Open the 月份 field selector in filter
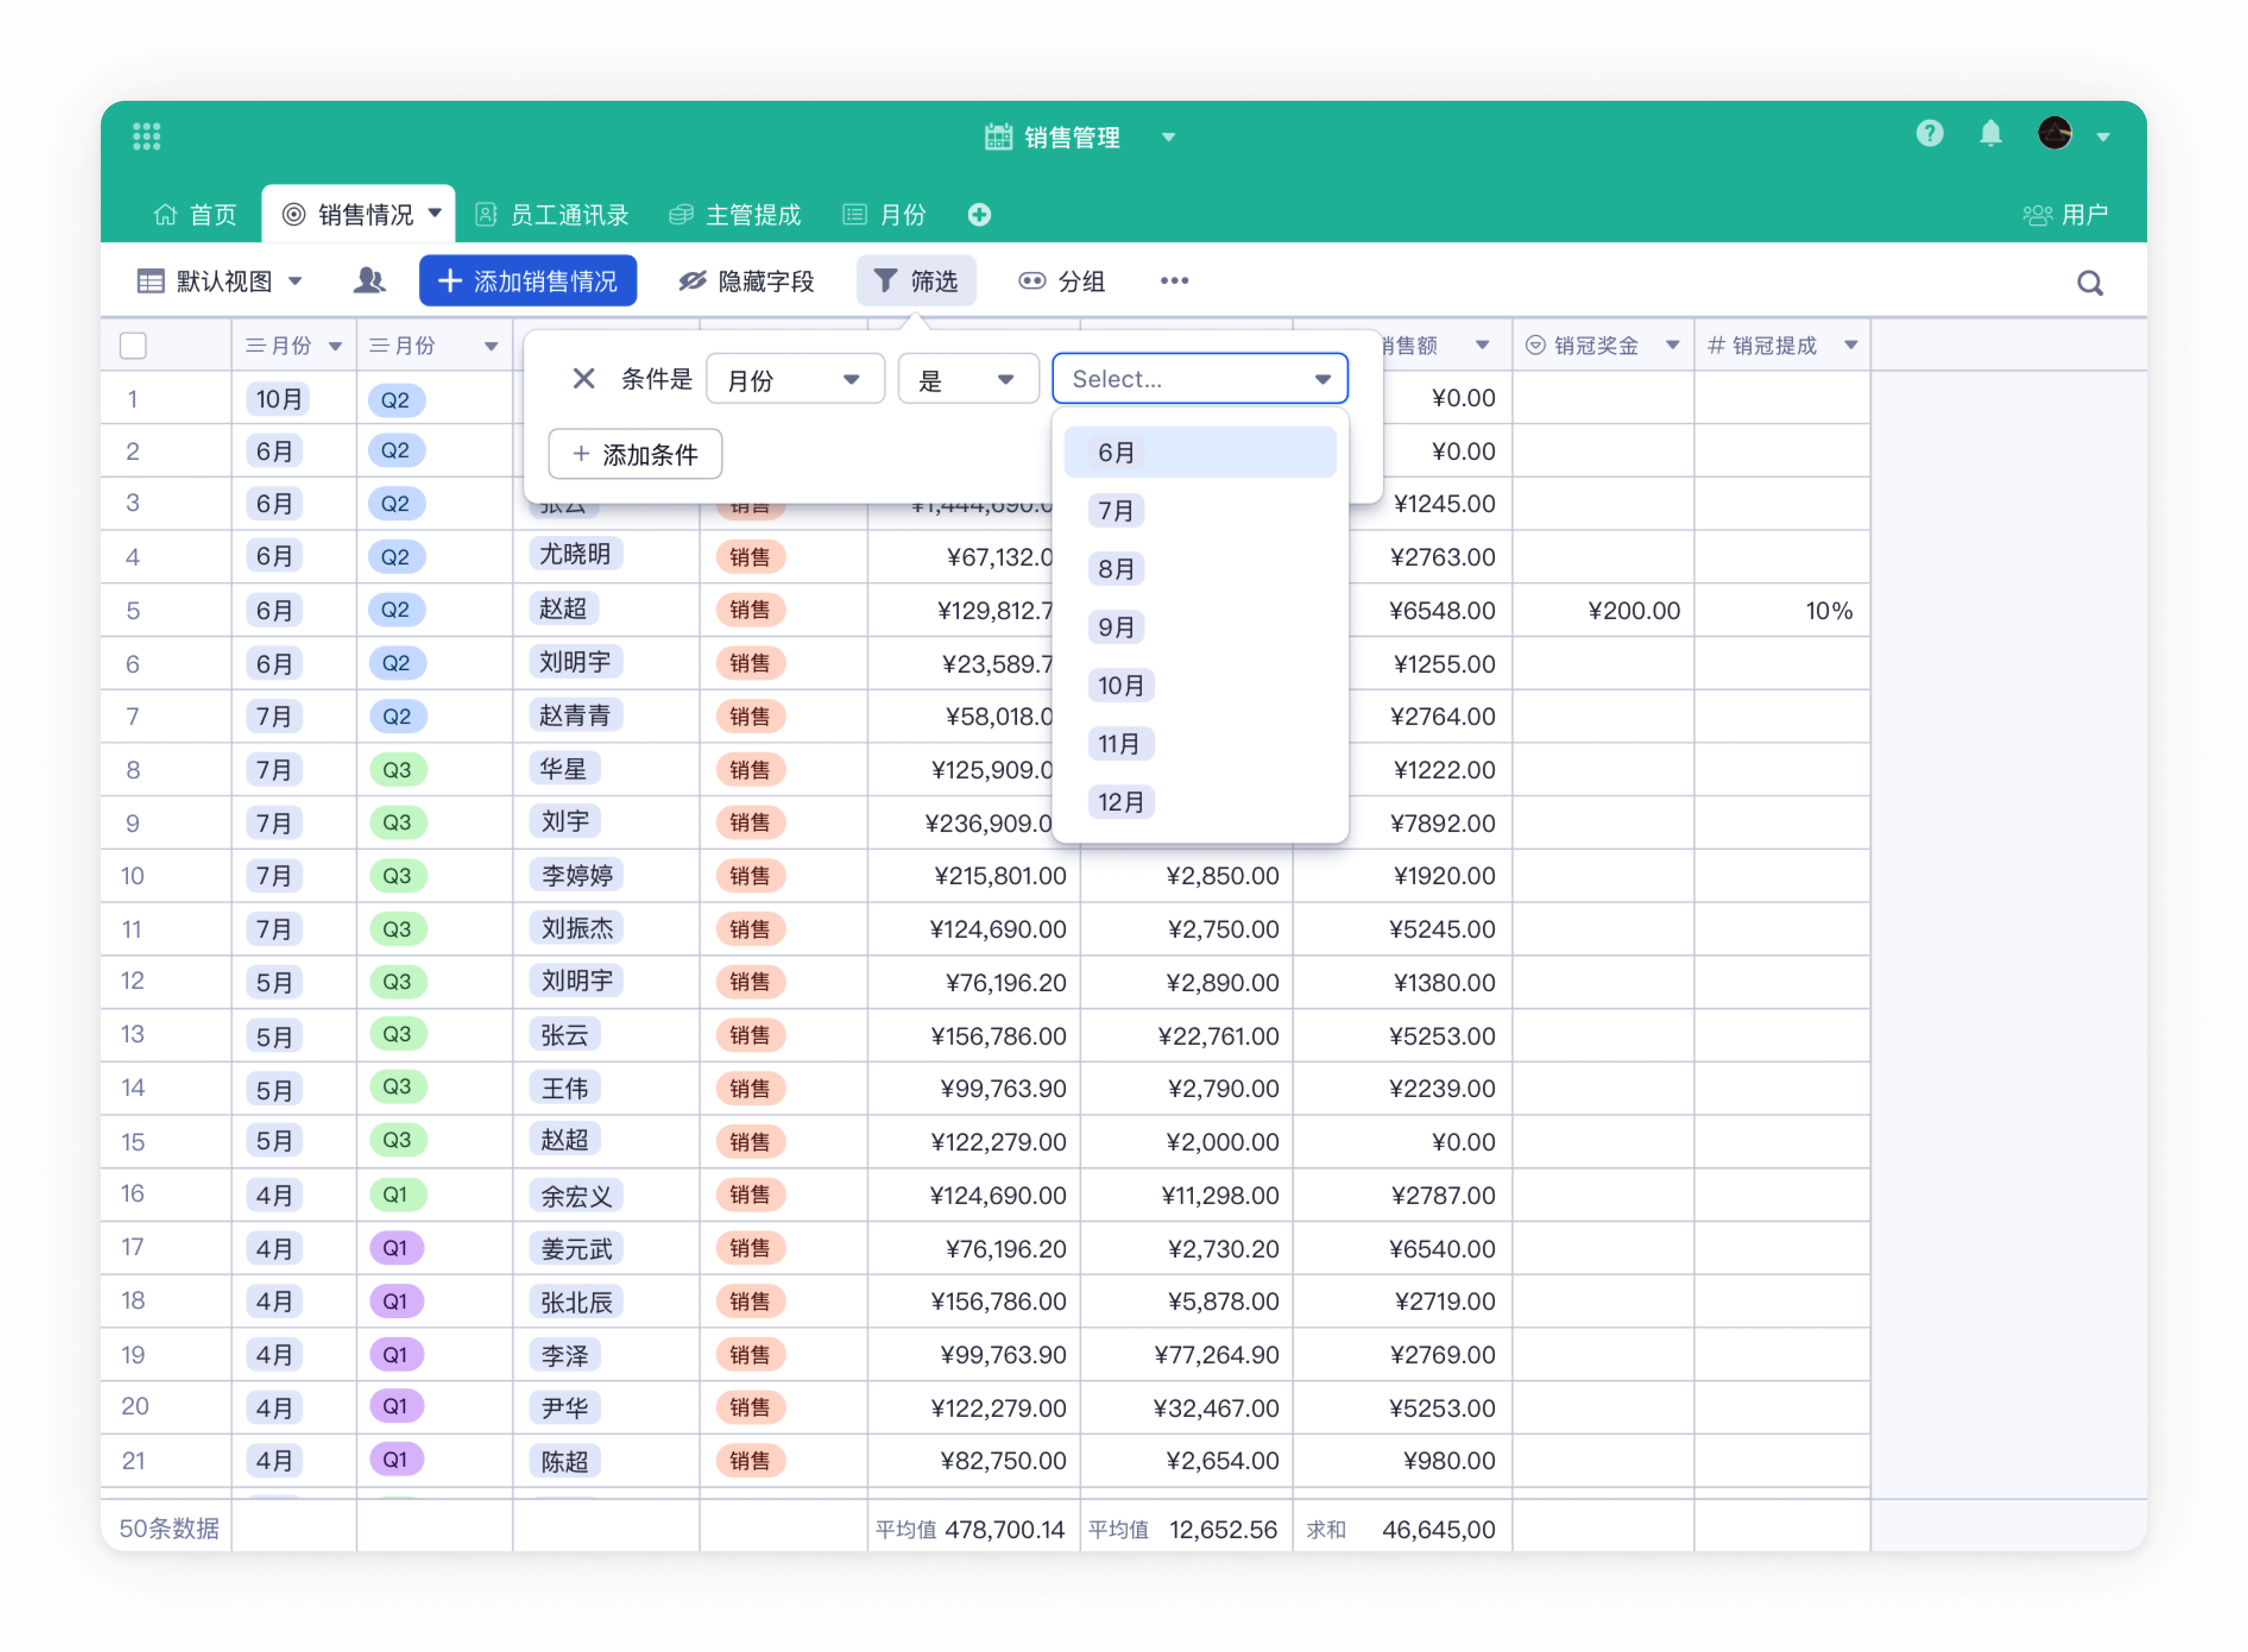This screenshot has width=2248, height=1652. 794,379
